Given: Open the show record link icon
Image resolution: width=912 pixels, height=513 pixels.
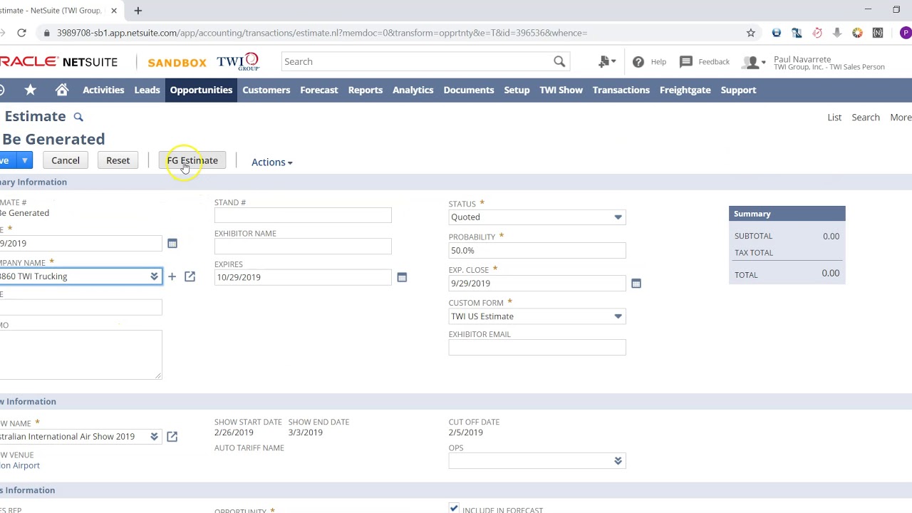Looking at the screenshot, I should coord(172,437).
